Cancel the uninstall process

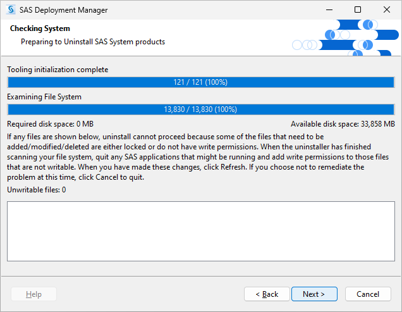tap(368, 294)
